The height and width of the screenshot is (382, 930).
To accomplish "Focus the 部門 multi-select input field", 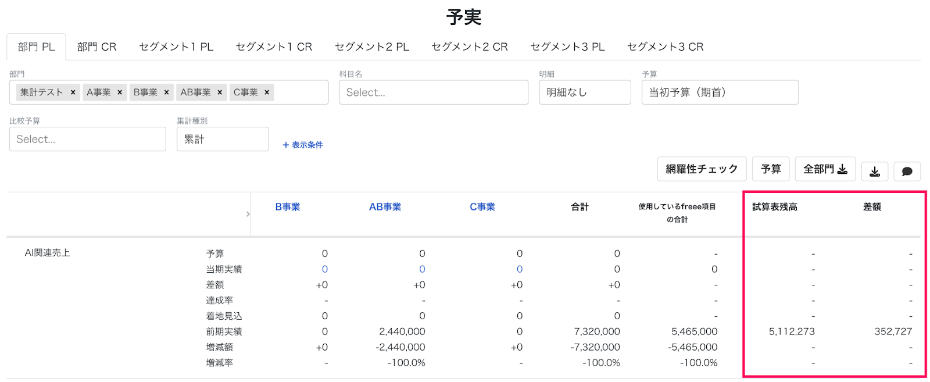I will coord(169,92).
